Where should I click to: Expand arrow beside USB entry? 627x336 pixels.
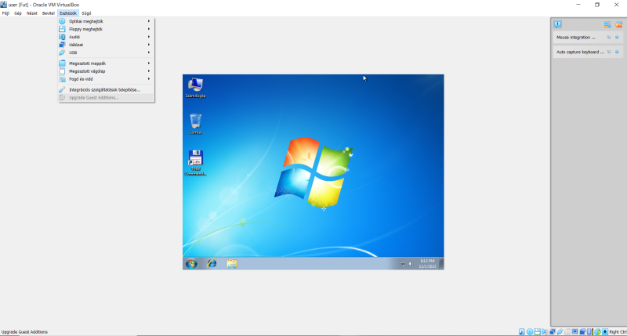(149, 52)
